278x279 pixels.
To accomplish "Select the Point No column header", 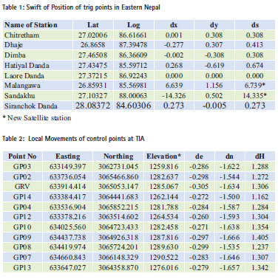I will 22,156.
